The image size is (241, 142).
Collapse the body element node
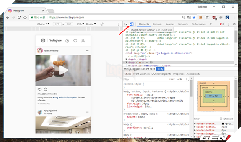(x=127, y=63)
